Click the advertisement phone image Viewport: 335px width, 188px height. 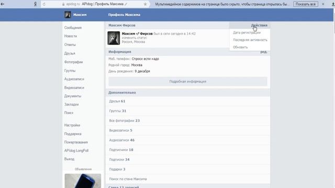(83, 181)
